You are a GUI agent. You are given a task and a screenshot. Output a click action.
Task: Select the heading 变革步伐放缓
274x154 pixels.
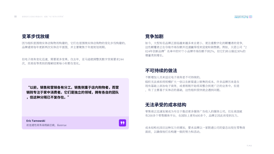point(36,36)
